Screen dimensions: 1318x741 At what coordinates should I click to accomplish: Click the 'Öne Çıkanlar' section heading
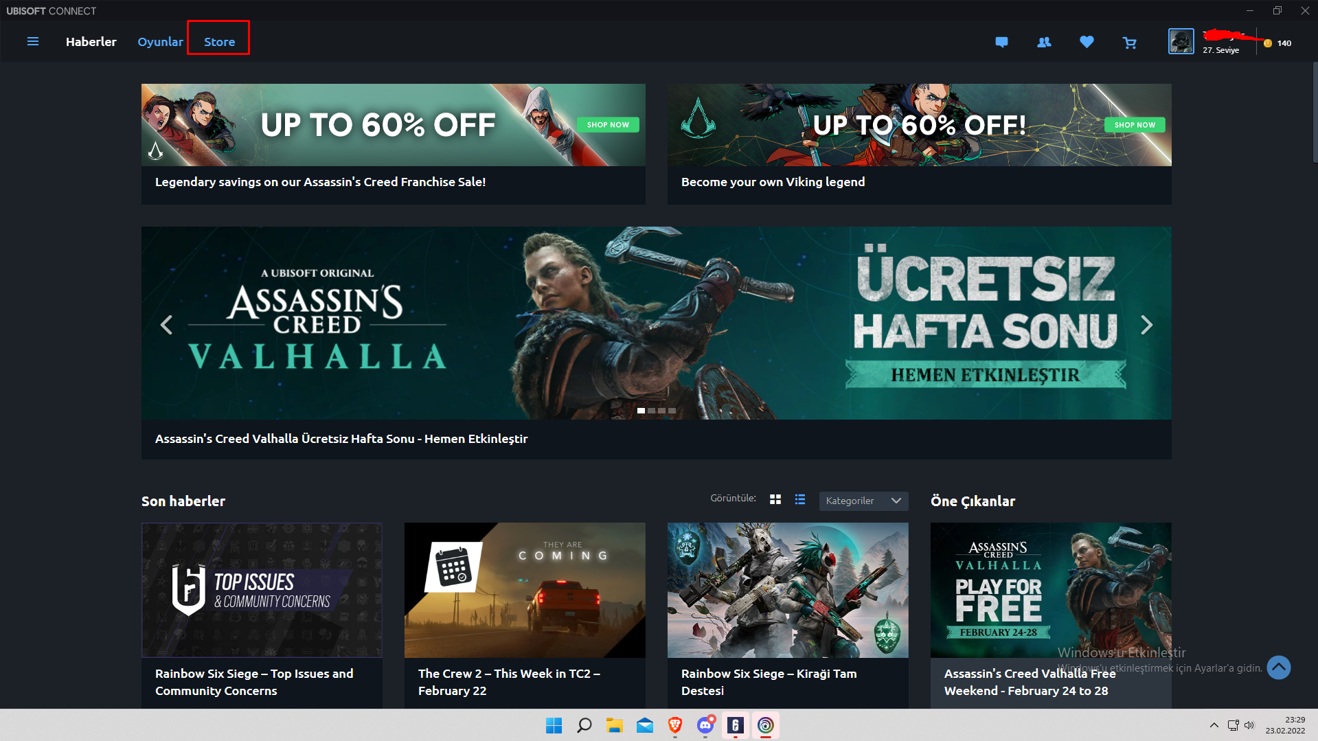coord(973,501)
